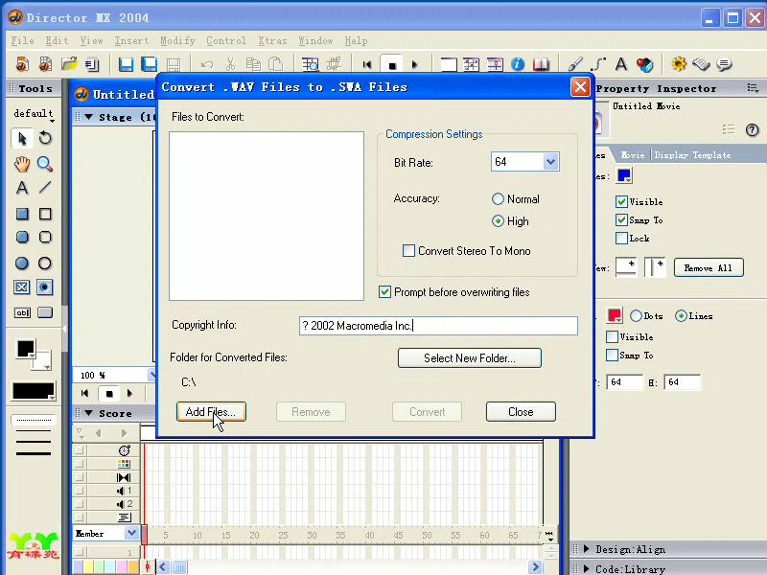Switch to the Movie tab
Viewport: 767px width, 575px height.
[633, 155]
